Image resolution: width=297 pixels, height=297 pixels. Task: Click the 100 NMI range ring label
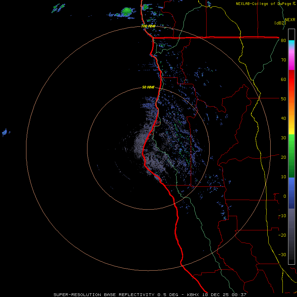[x=148, y=26]
